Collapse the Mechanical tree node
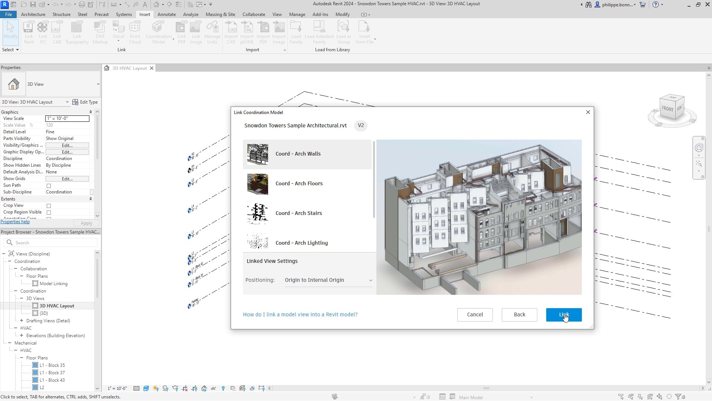The image size is (712, 401). 10,343
